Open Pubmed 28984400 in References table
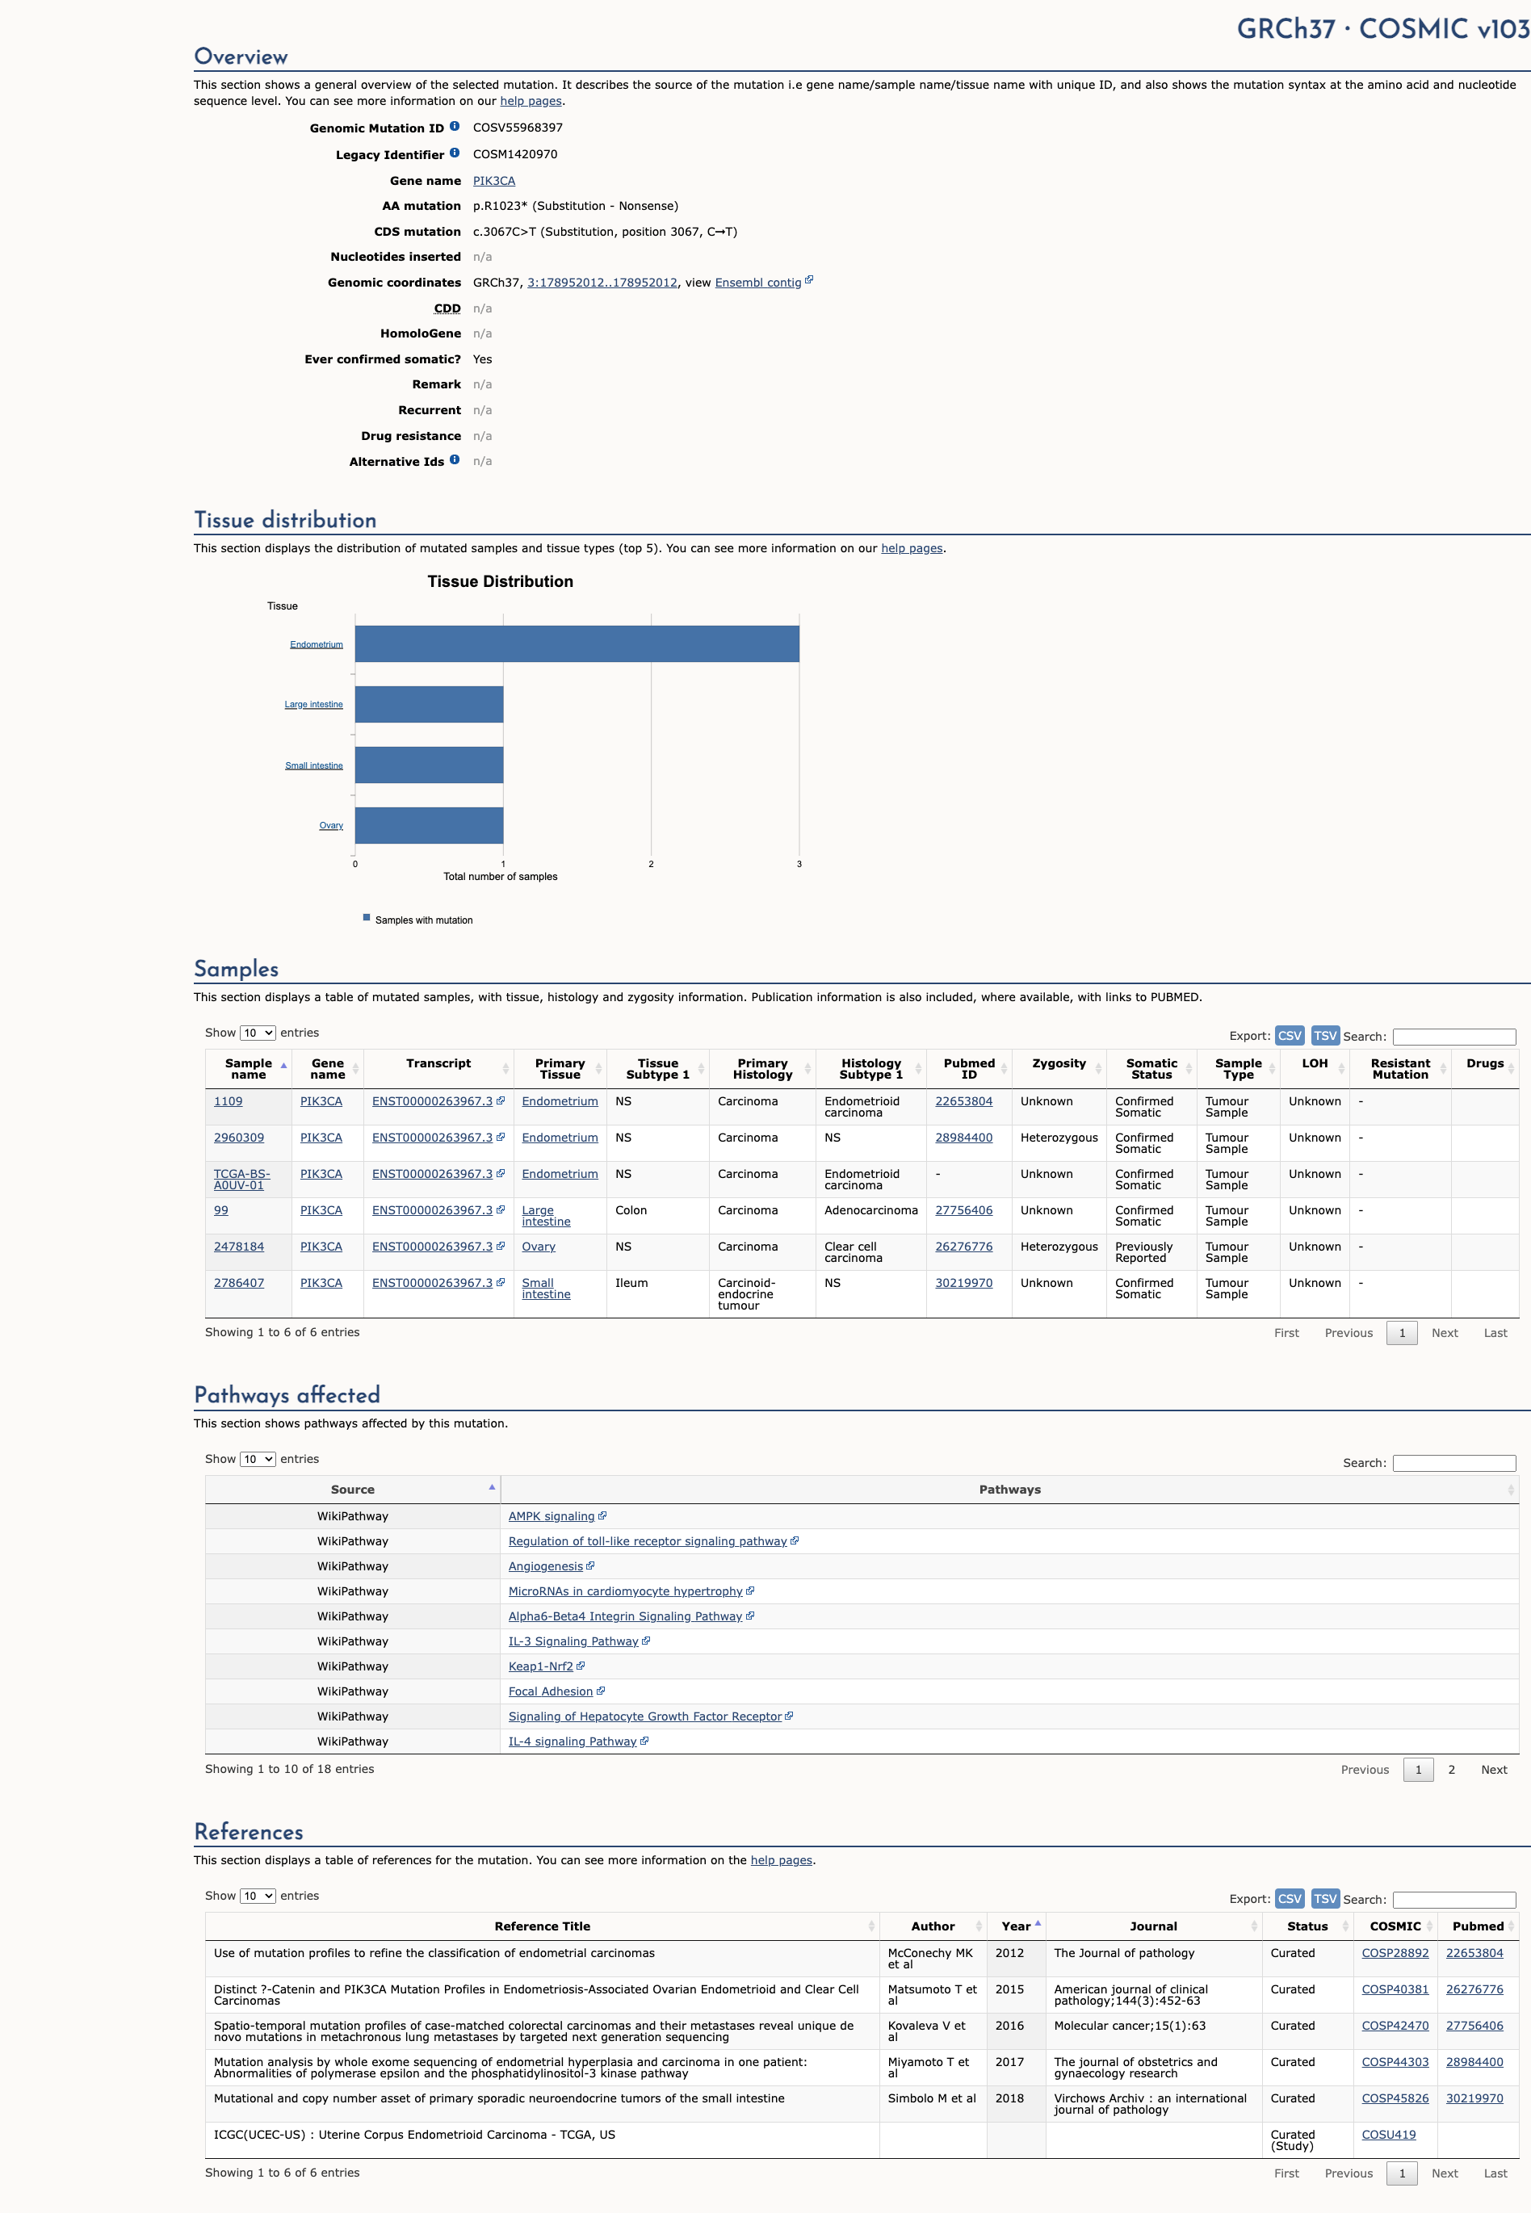Screen dimensions: 1531x2213 1474,2063
